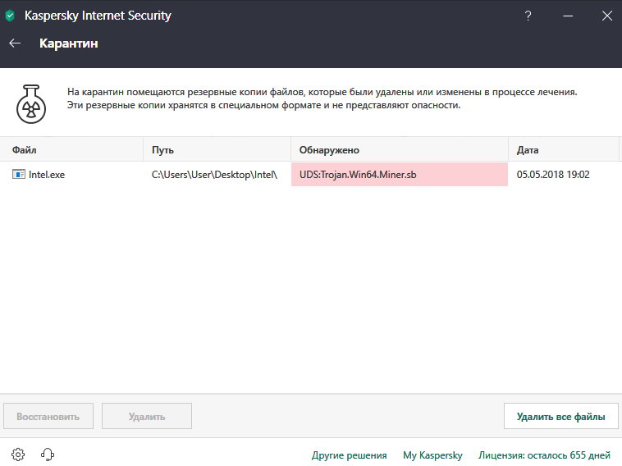Click the Kaspersky shield logo icon
Viewport: 622px width, 466px height.
pyautogui.click(x=10, y=16)
